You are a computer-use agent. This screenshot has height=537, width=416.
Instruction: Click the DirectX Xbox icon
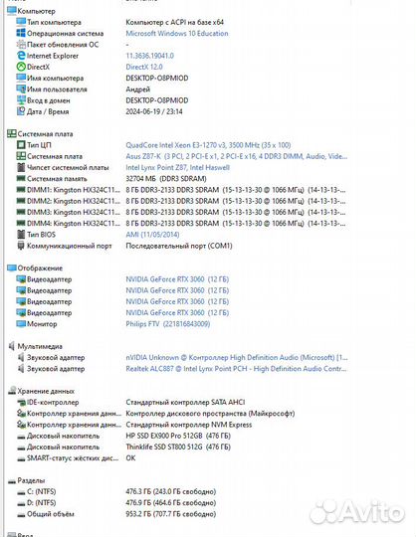tap(21, 67)
